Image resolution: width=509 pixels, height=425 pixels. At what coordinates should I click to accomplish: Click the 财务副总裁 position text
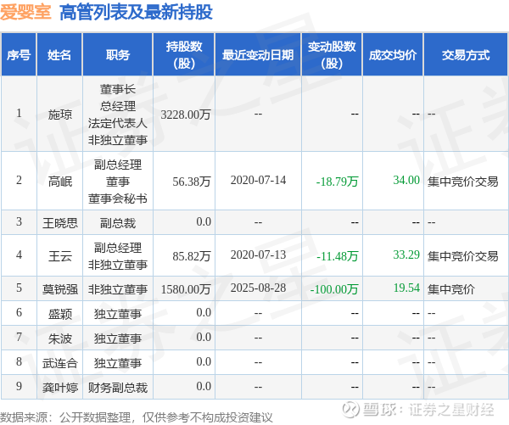pyautogui.click(x=118, y=388)
